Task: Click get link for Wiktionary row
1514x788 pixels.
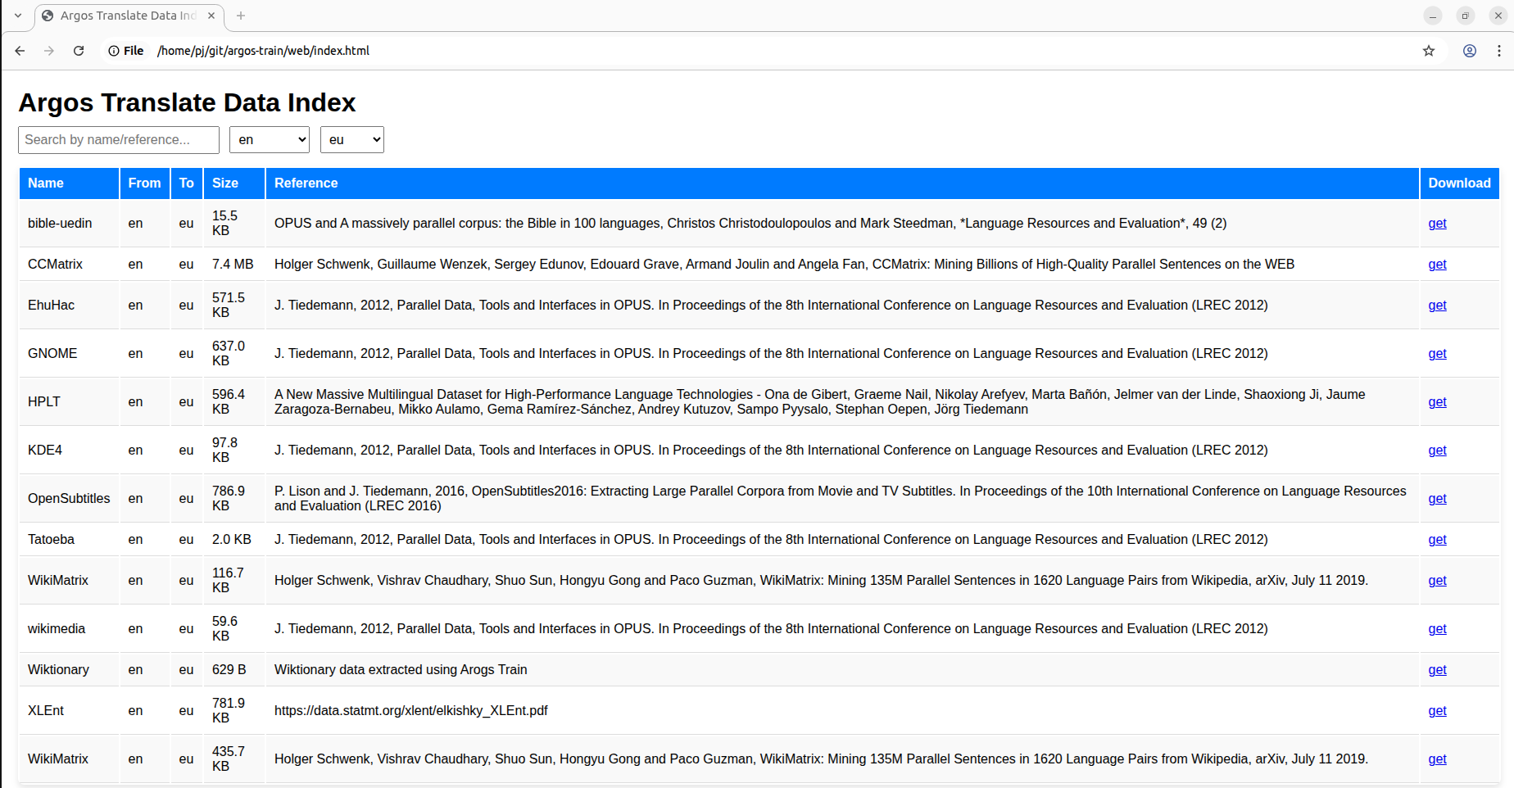Action: [x=1437, y=670]
